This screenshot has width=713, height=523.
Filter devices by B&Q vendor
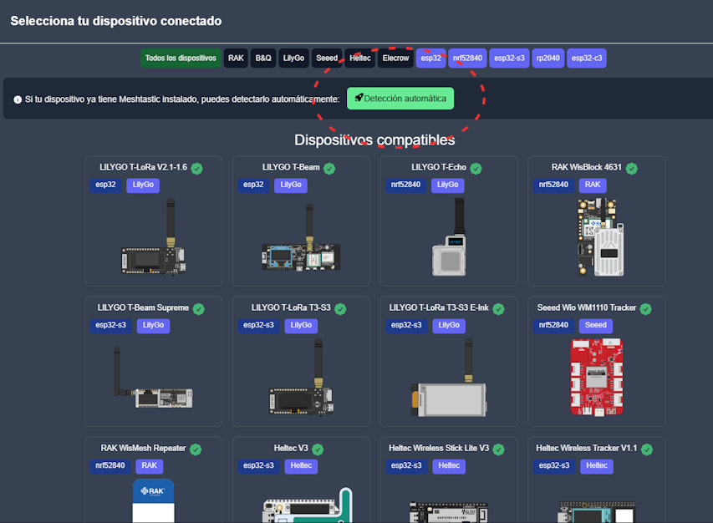click(263, 58)
